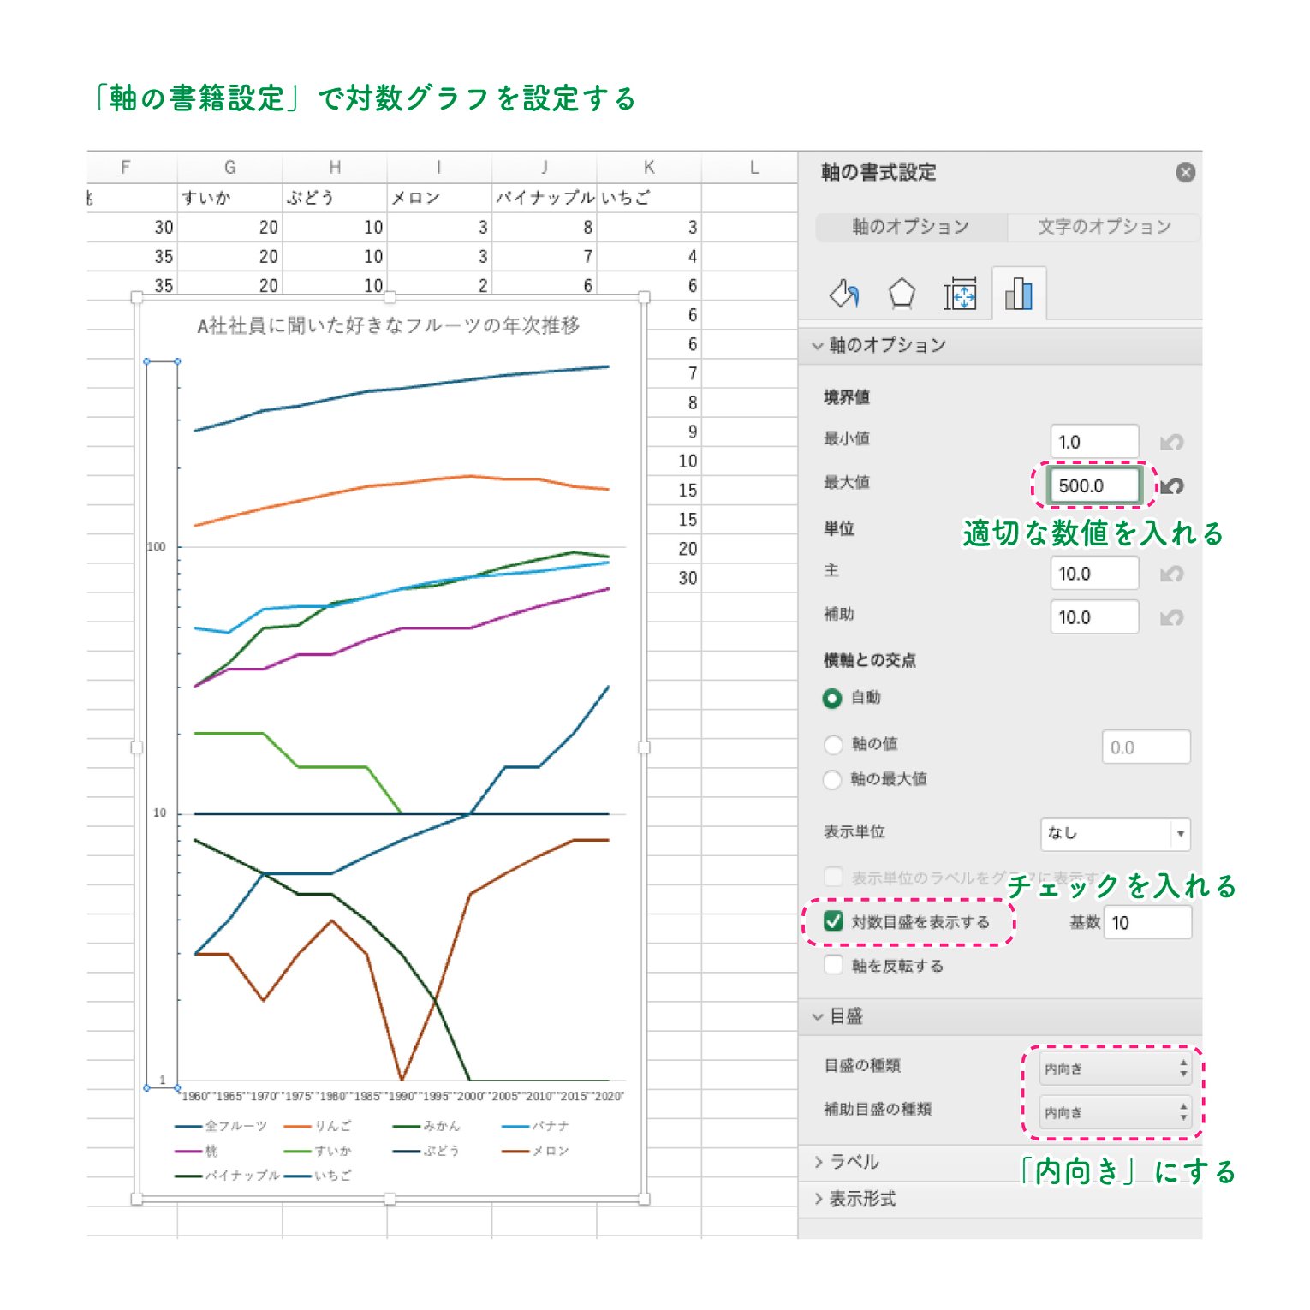Select the 自動 radio button
This screenshot has width=1310, height=1310.
[x=832, y=699]
